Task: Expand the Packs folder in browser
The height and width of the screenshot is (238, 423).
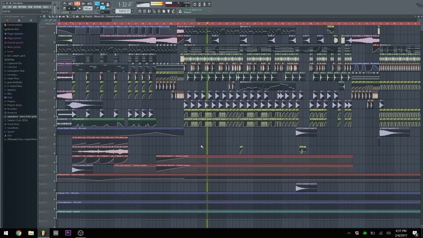Action: pyautogui.click(x=10, y=98)
